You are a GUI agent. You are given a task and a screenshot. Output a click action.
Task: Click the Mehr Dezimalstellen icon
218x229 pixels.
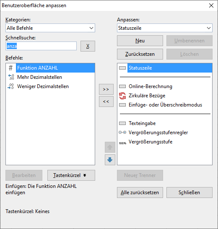(x=11, y=77)
